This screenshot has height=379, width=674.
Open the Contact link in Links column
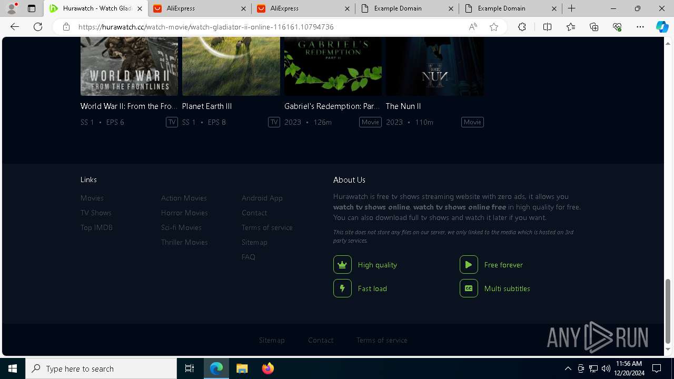254,213
